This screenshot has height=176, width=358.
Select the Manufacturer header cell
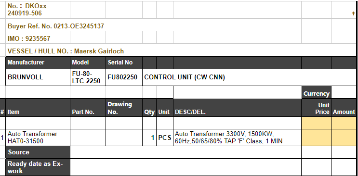click(38, 63)
